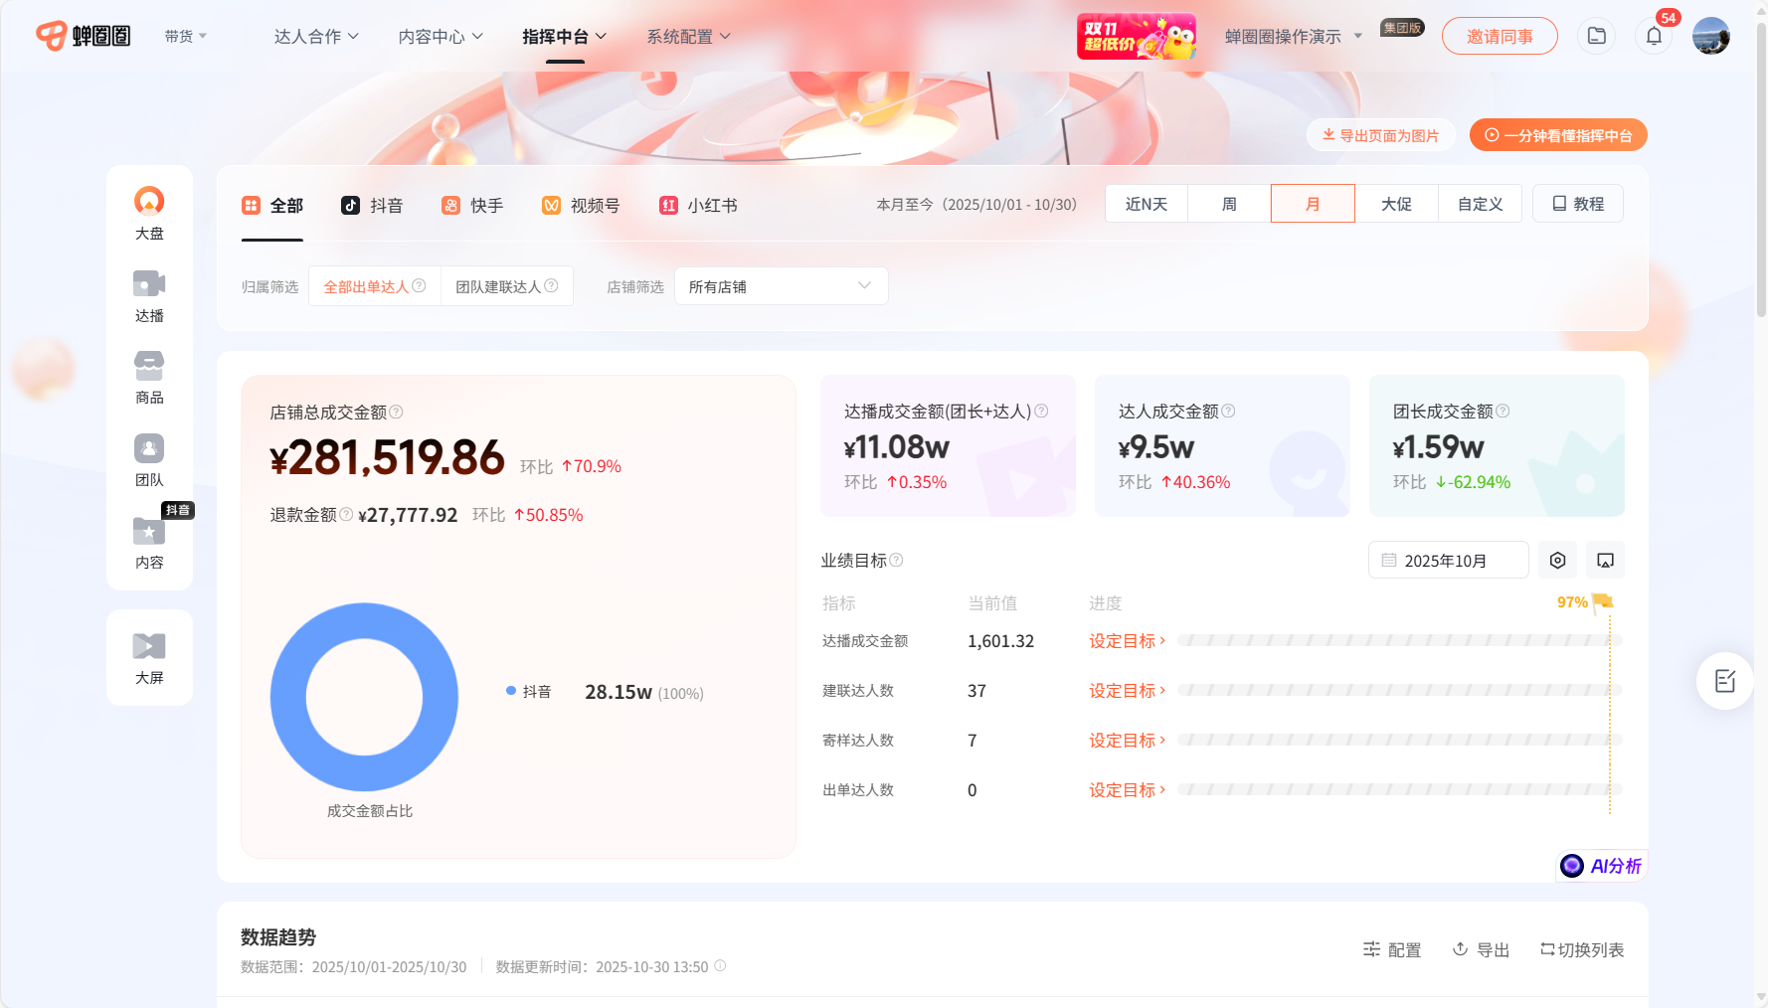Click the 邀请同事 button
The height and width of the screenshot is (1008, 1768).
1499,37
